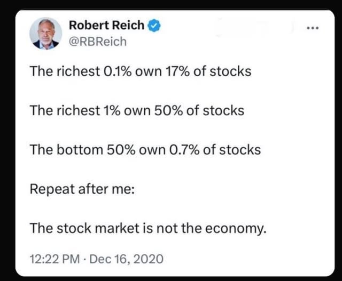
Task: Open Robert Reich's profile picture
Action: coord(46,34)
